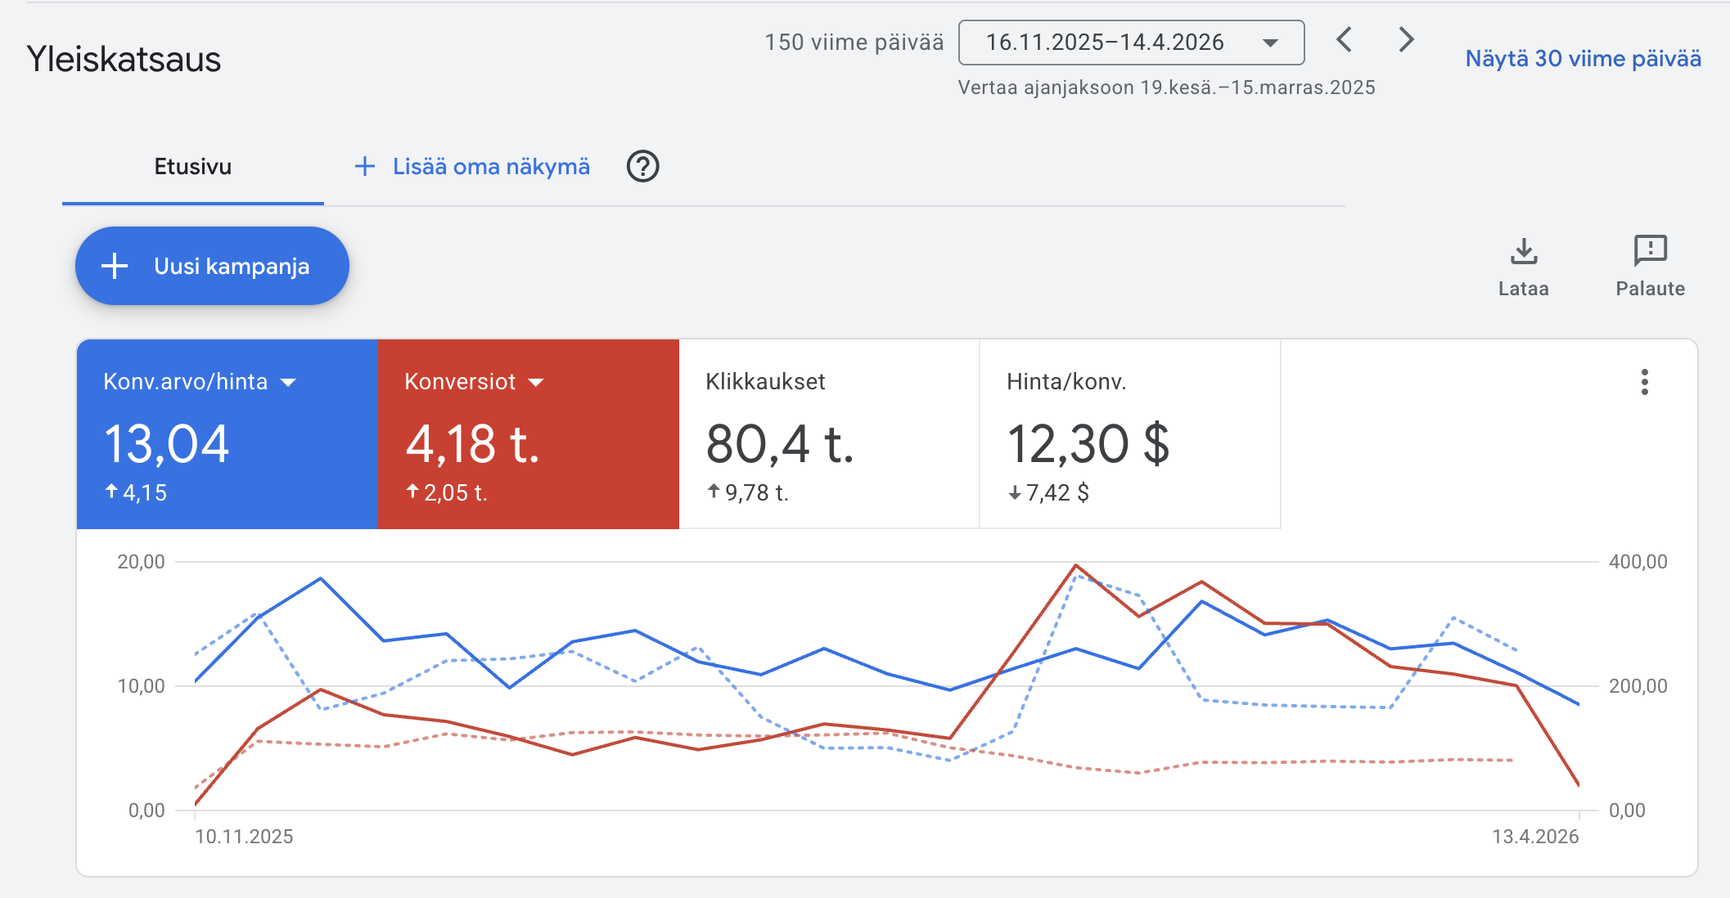Click Lisää oma näkymä tab link
Screen dimensions: 1730x898
[491, 167]
